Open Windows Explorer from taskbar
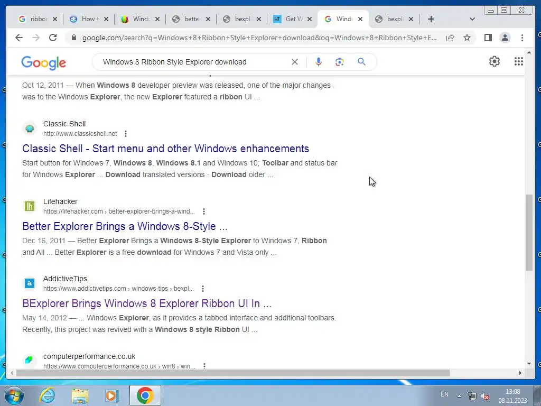Image resolution: width=541 pixels, height=406 pixels. click(x=80, y=395)
